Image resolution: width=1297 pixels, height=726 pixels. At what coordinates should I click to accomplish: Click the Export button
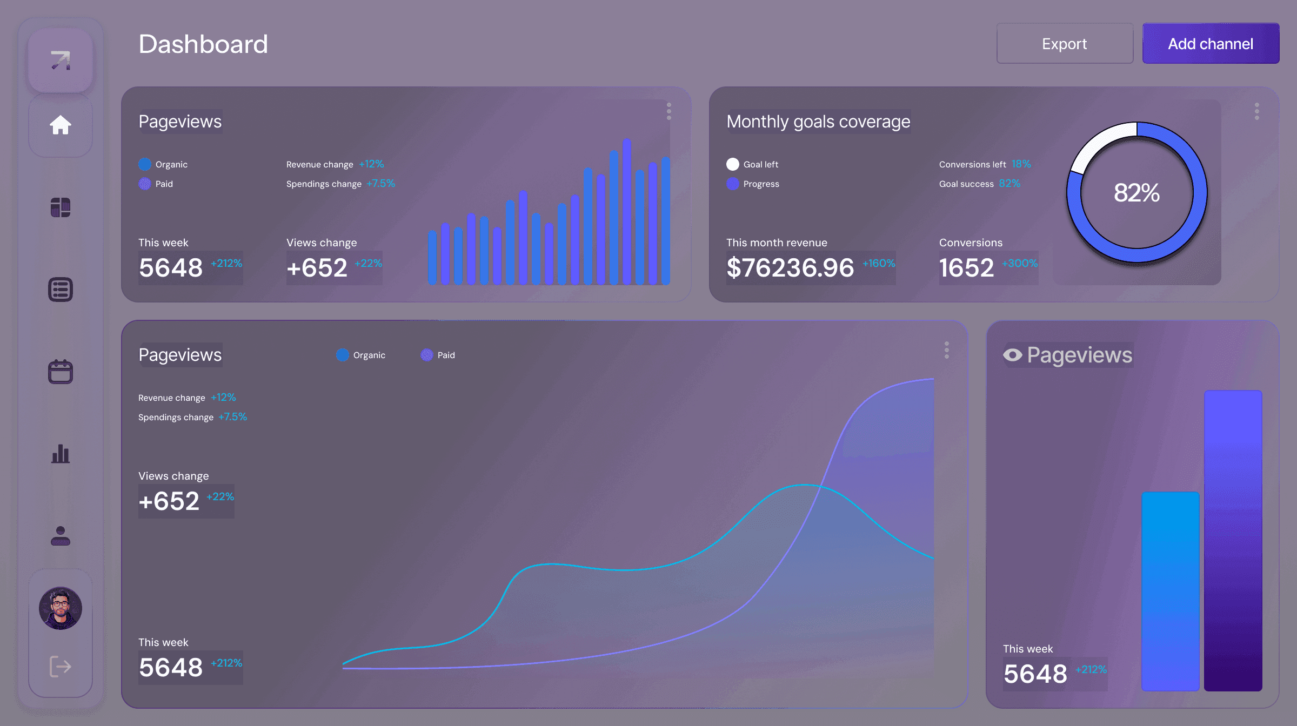point(1064,43)
